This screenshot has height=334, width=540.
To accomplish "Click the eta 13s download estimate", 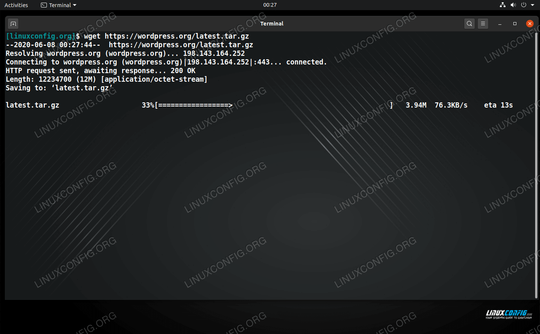I will pyautogui.click(x=498, y=105).
